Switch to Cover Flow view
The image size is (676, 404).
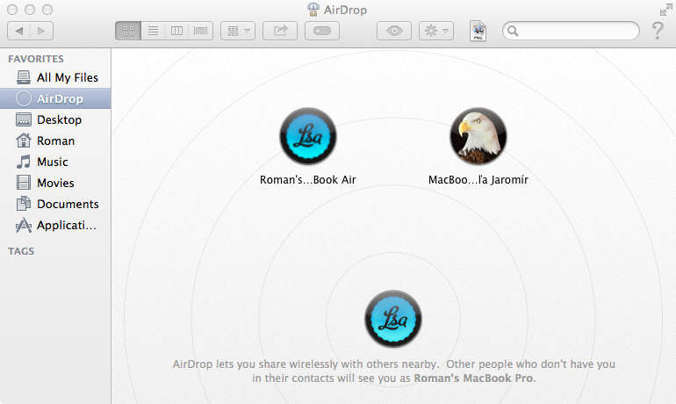tap(201, 31)
